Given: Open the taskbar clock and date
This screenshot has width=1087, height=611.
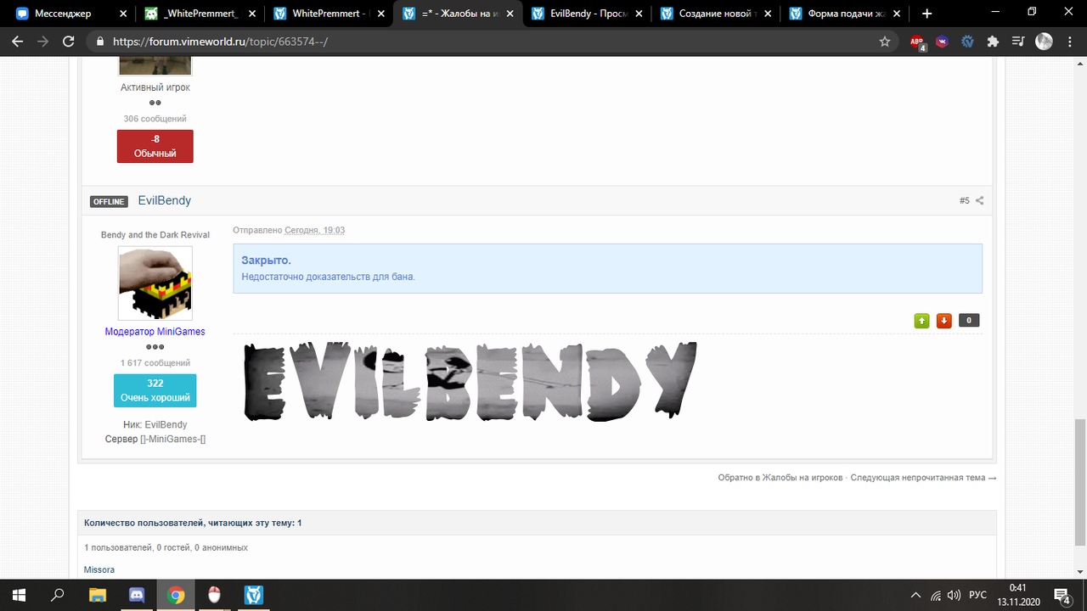Looking at the screenshot, I should tap(1017, 595).
